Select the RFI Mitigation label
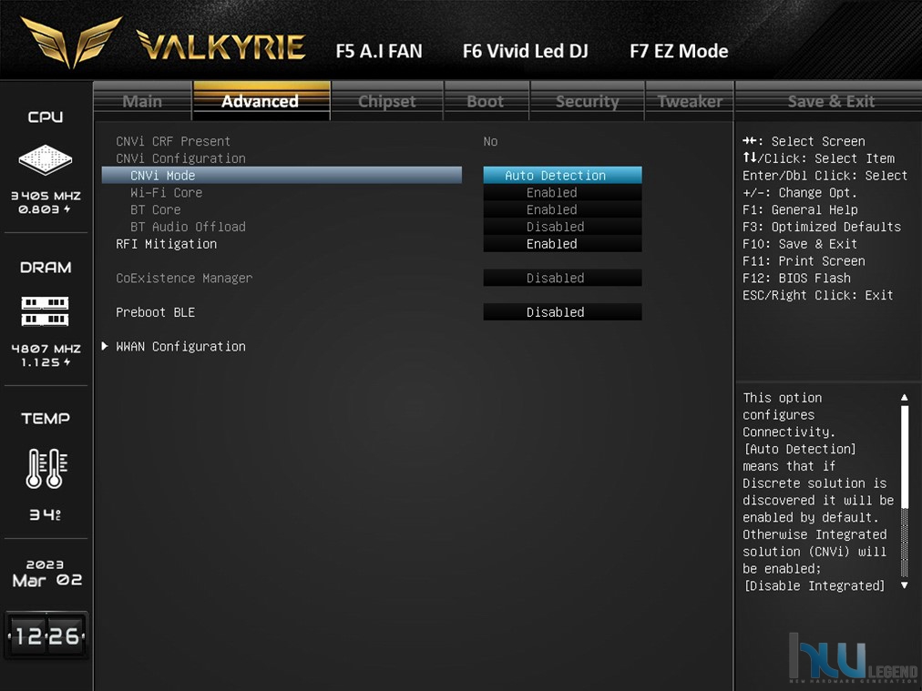This screenshot has width=922, height=691. pyautogui.click(x=167, y=244)
